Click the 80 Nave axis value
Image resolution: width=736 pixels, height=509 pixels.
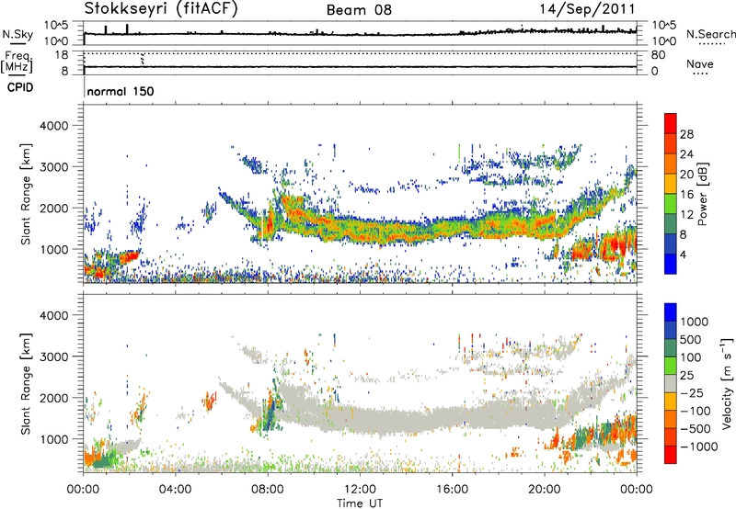pyautogui.click(x=658, y=55)
